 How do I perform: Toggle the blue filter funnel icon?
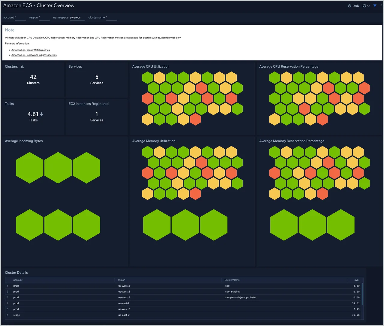pyautogui.click(x=375, y=6)
